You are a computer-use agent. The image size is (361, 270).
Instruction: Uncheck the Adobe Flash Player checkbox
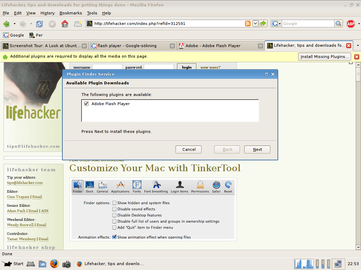86,104
